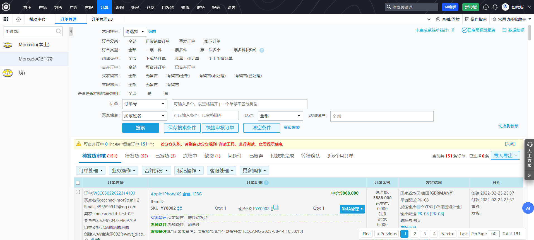Click 清空条件 button
The height and width of the screenshot is (240, 534).
pos(262,128)
